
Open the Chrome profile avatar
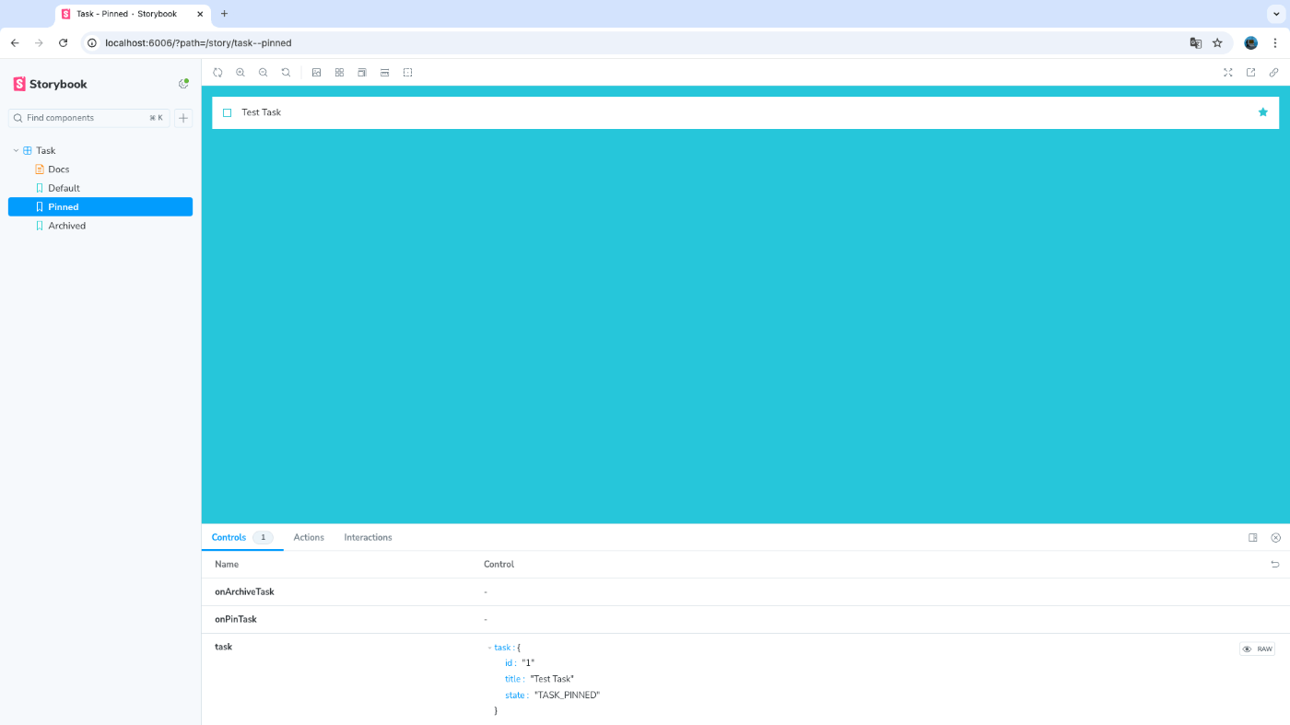tap(1250, 42)
